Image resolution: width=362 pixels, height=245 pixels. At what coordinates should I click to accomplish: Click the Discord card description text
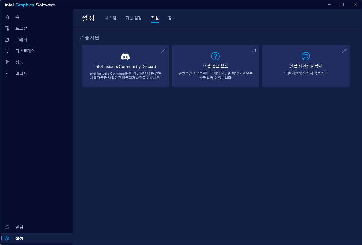pos(125,75)
